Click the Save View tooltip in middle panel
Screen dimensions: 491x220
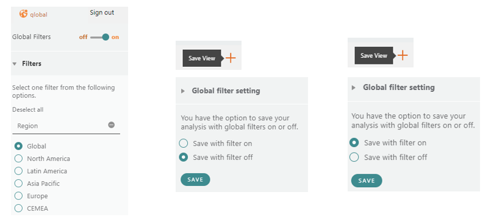[202, 58]
